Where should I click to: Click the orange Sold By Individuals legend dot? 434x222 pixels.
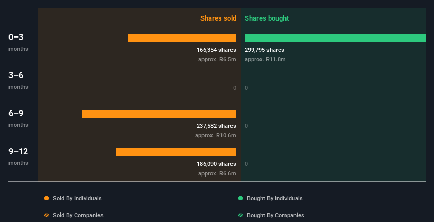(x=47, y=198)
